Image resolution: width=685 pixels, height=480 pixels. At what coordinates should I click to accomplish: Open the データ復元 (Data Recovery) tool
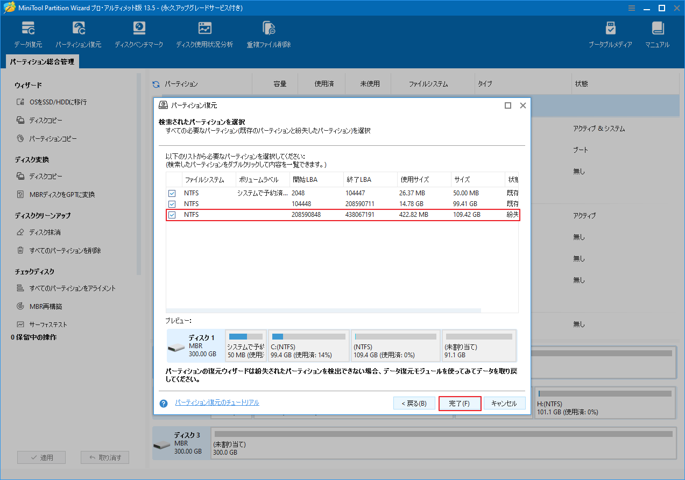(28, 33)
